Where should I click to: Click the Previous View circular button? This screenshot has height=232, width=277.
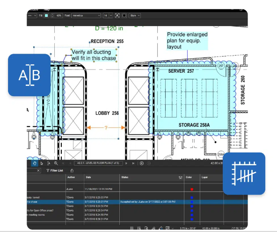coord(142,163)
